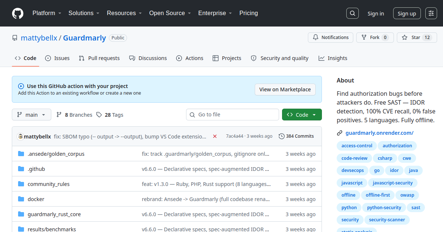Screen dimensions: 443x232
Task: Open the results/benchmarks folder
Action: point(52,229)
